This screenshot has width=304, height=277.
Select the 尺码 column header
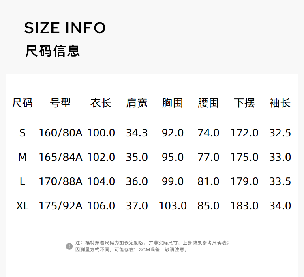[x=22, y=103]
